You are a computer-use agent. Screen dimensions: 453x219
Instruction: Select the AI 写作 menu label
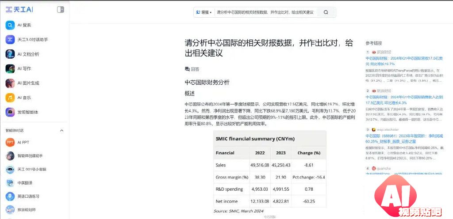pyautogui.click(x=24, y=68)
